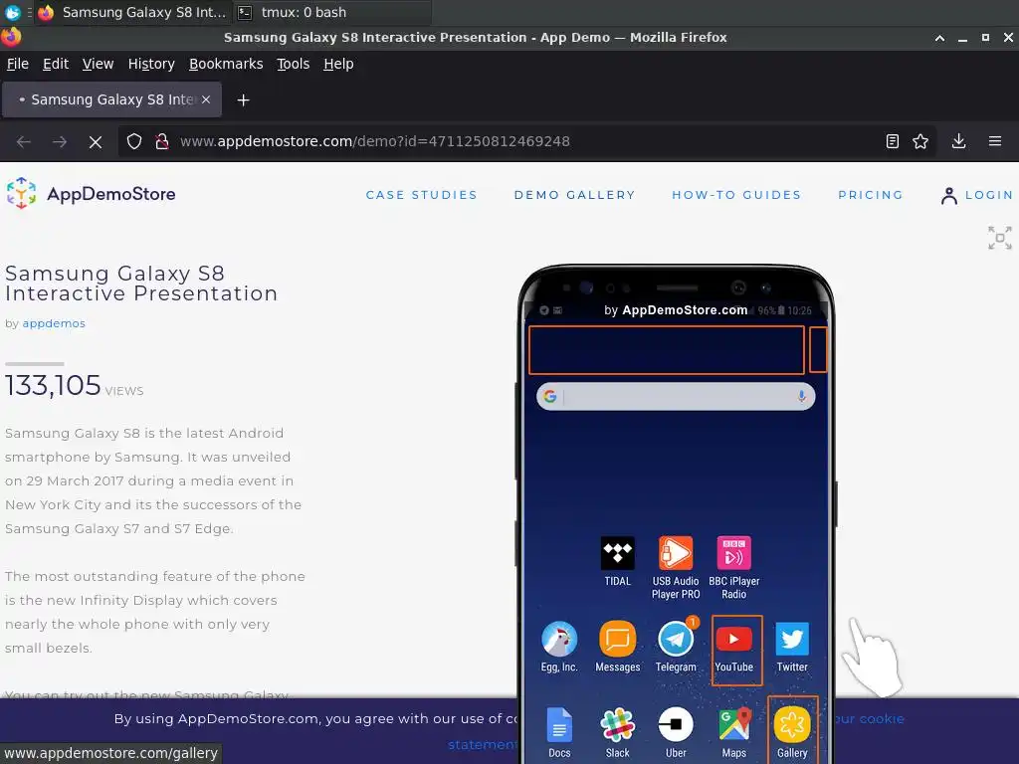Click the Login user icon

click(x=948, y=195)
